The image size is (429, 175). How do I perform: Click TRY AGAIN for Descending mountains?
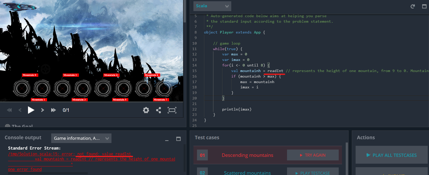pos(312,155)
